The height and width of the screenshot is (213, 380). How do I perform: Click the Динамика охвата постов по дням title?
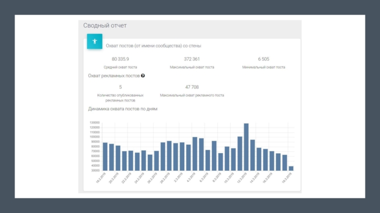click(x=123, y=109)
